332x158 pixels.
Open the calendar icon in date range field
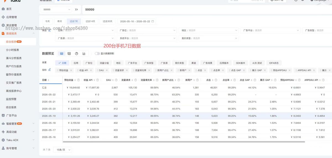(152, 21)
